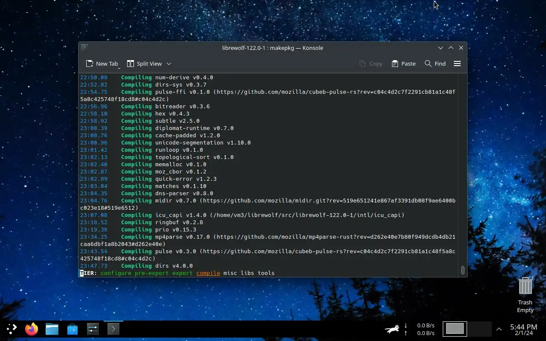
Task: Open the file manager from the taskbar
Action: click(x=52, y=329)
